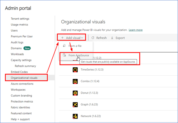Click the Refresh circular arrow icon
Image resolution: width=178 pixels, height=123 pixels.
coord(93,38)
